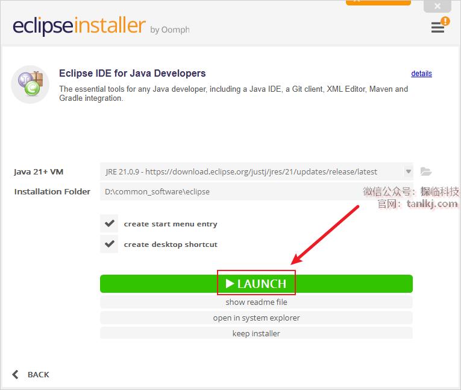
Task: Click open in system explorer button
Action: pos(256,318)
